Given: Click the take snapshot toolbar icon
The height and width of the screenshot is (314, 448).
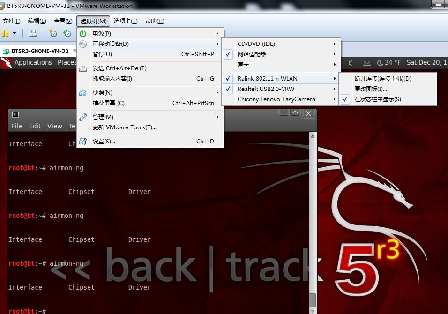Looking at the screenshot, I should click(x=53, y=33).
